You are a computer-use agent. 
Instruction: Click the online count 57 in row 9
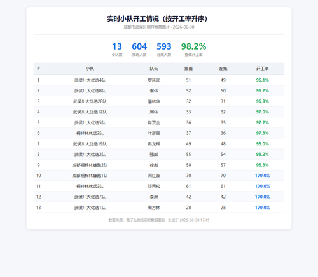[223, 165]
